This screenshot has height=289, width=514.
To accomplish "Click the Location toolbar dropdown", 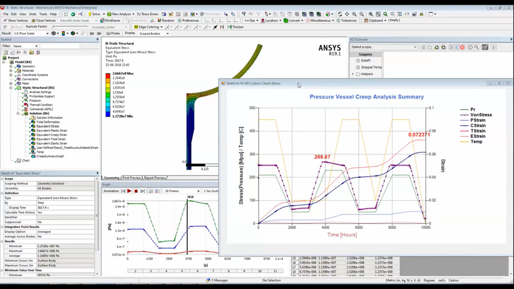I will click(270, 21).
